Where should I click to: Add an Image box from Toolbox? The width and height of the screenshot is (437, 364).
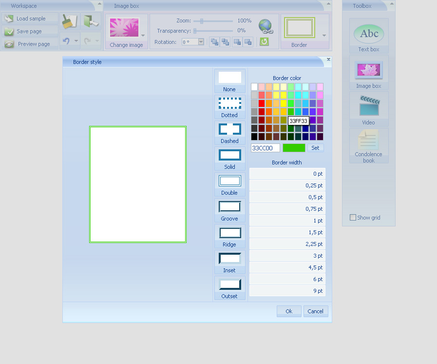point(369,73)
